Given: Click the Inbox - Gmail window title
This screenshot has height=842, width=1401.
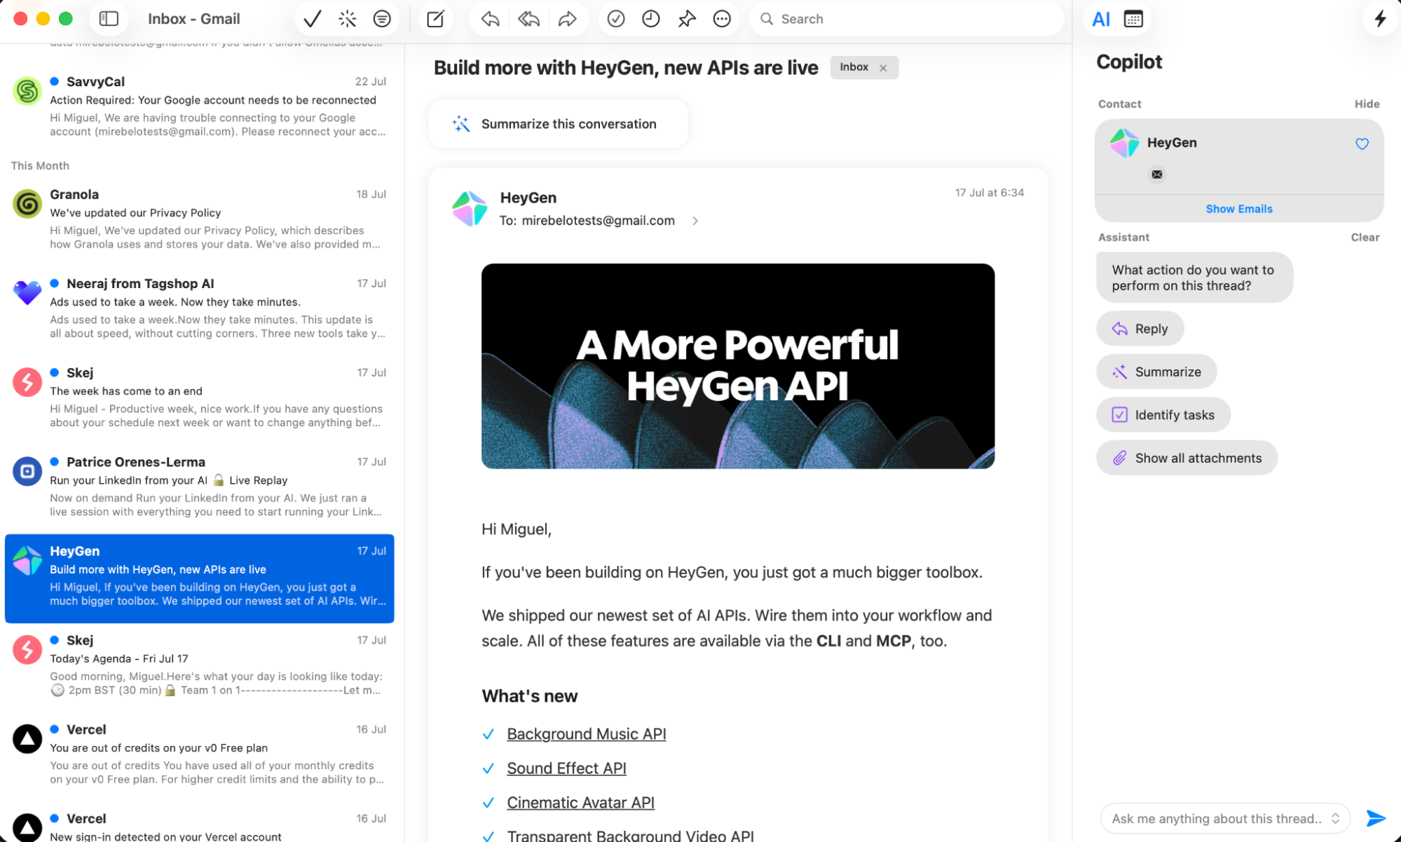Looking at the screenshot, I should point(193,19).
